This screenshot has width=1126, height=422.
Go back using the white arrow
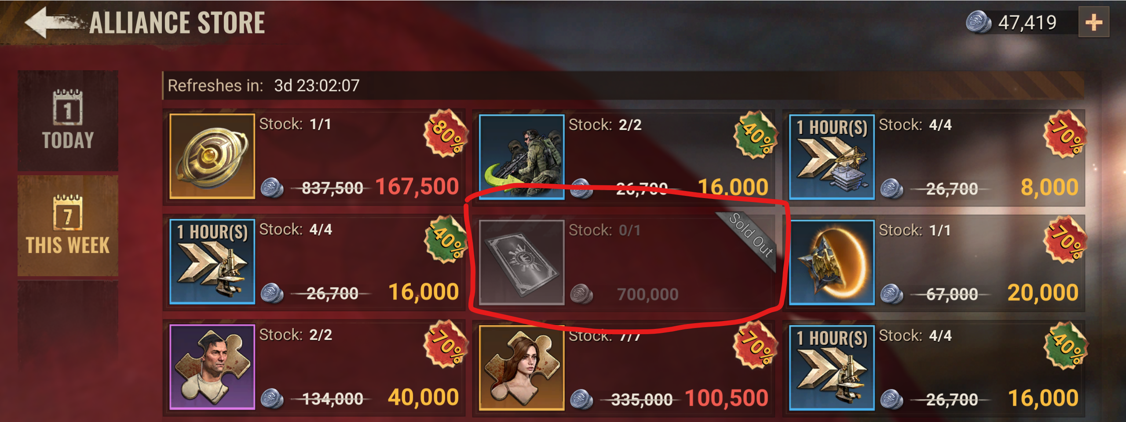point(52,22)
